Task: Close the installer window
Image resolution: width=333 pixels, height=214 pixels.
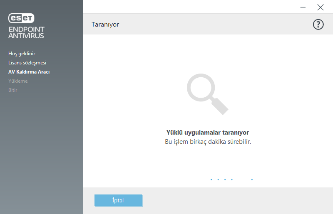Action: [x=320, y=7]
